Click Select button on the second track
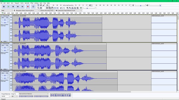The image size is (179, 100). [x=5, y=69]
